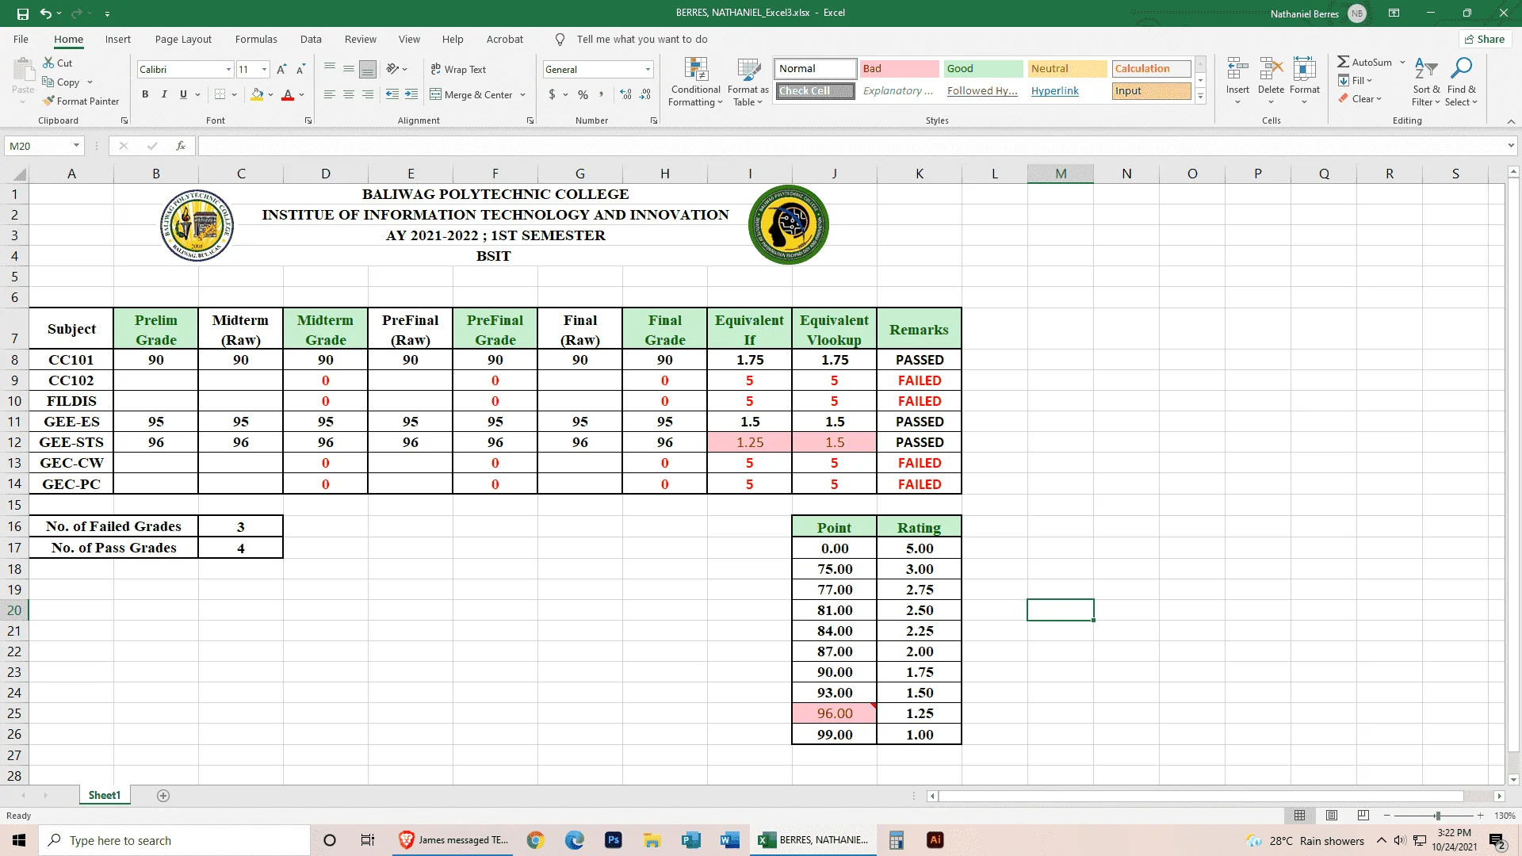Apply cell borders with Borders icon

pos(220,94)
